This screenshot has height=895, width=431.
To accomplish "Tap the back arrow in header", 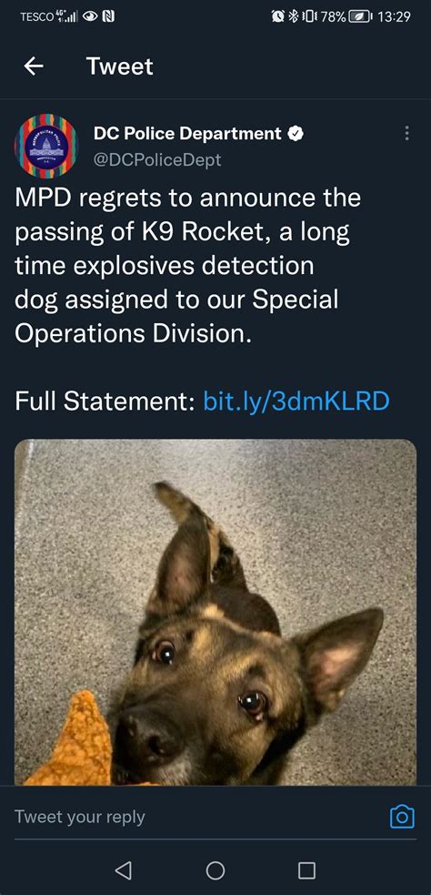I will [x=34, y=66].
